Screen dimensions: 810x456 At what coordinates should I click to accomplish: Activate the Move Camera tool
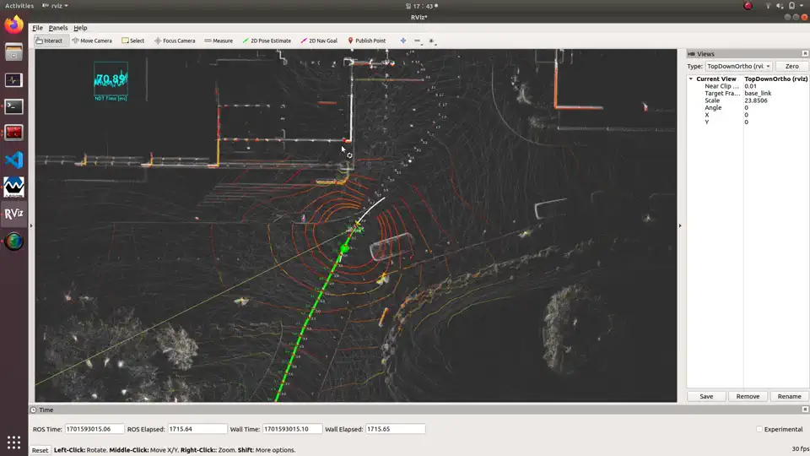pyautogui.click(x=92, y=41)
